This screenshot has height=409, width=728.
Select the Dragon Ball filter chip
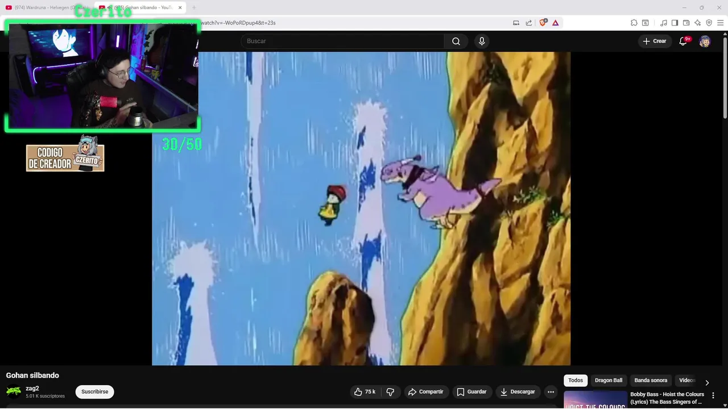[609, 381]
